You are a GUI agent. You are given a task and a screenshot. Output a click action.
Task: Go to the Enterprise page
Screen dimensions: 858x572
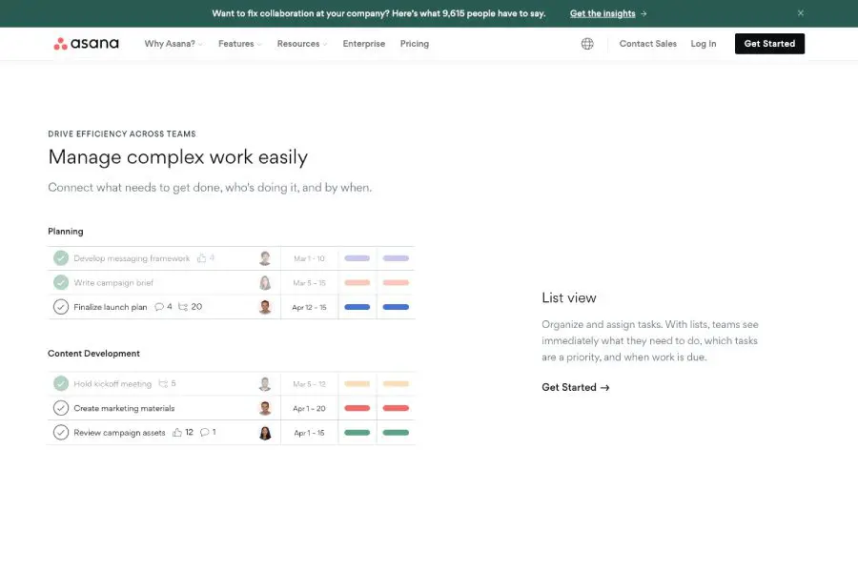pos(364,44)
